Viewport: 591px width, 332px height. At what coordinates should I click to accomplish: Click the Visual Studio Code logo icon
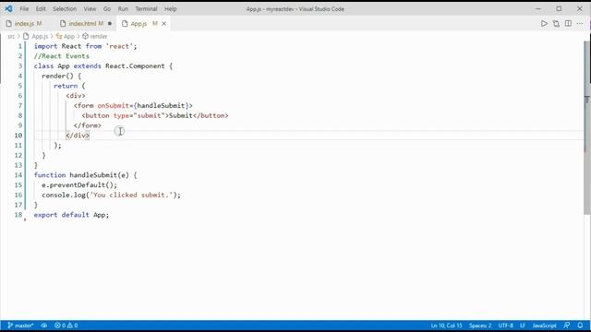click(x=8, y=8)
